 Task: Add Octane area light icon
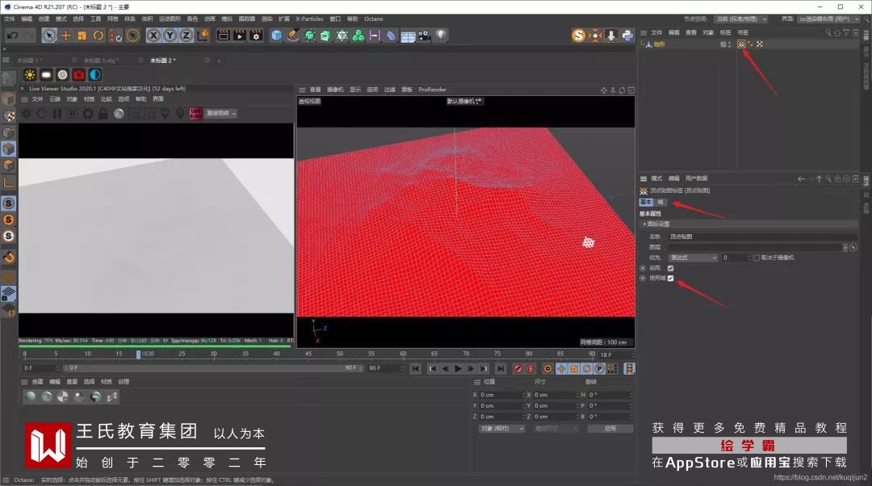tap(46, 74)
